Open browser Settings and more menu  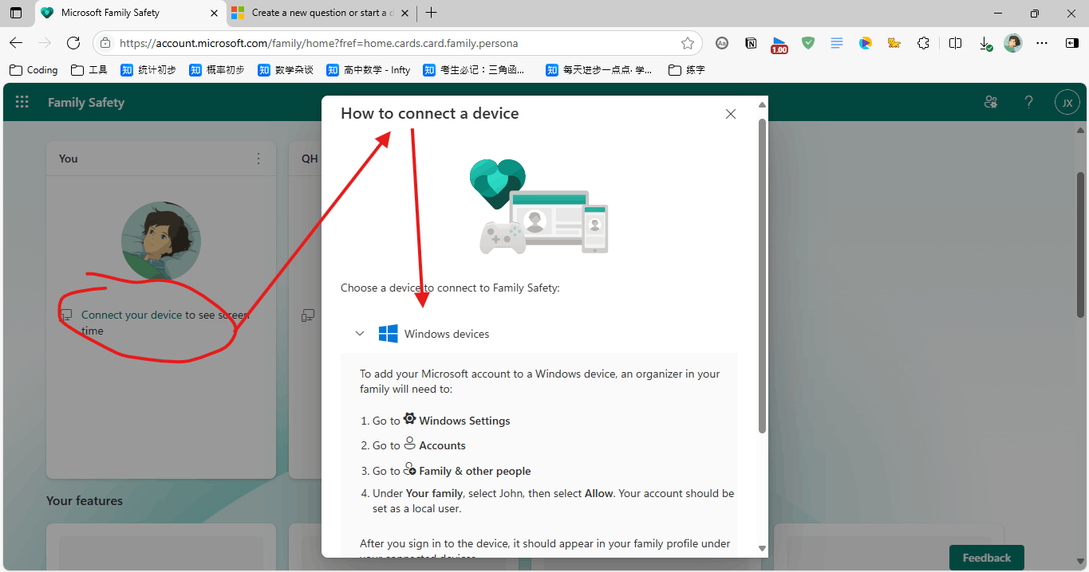click(1042, 43)
